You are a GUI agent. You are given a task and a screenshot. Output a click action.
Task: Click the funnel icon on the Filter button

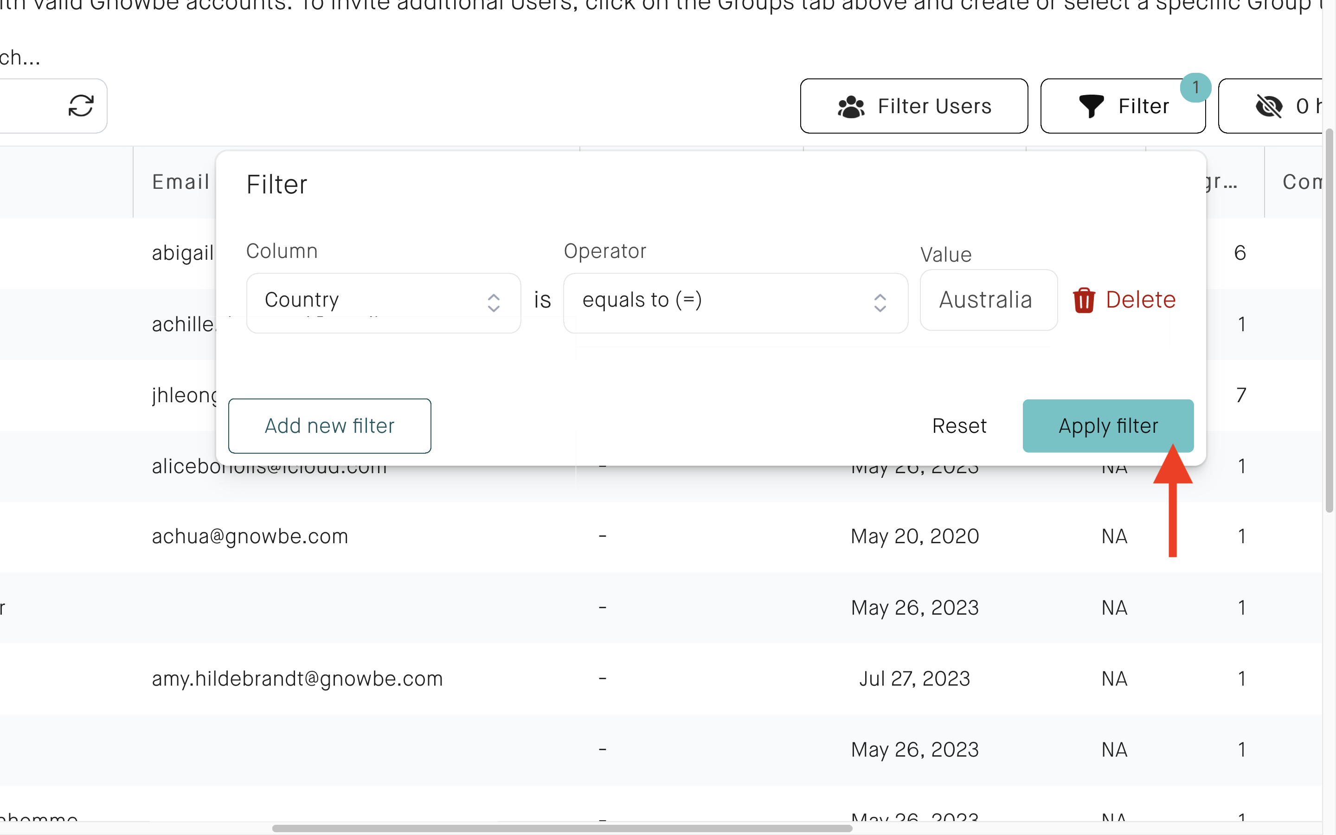[1092, 106]
